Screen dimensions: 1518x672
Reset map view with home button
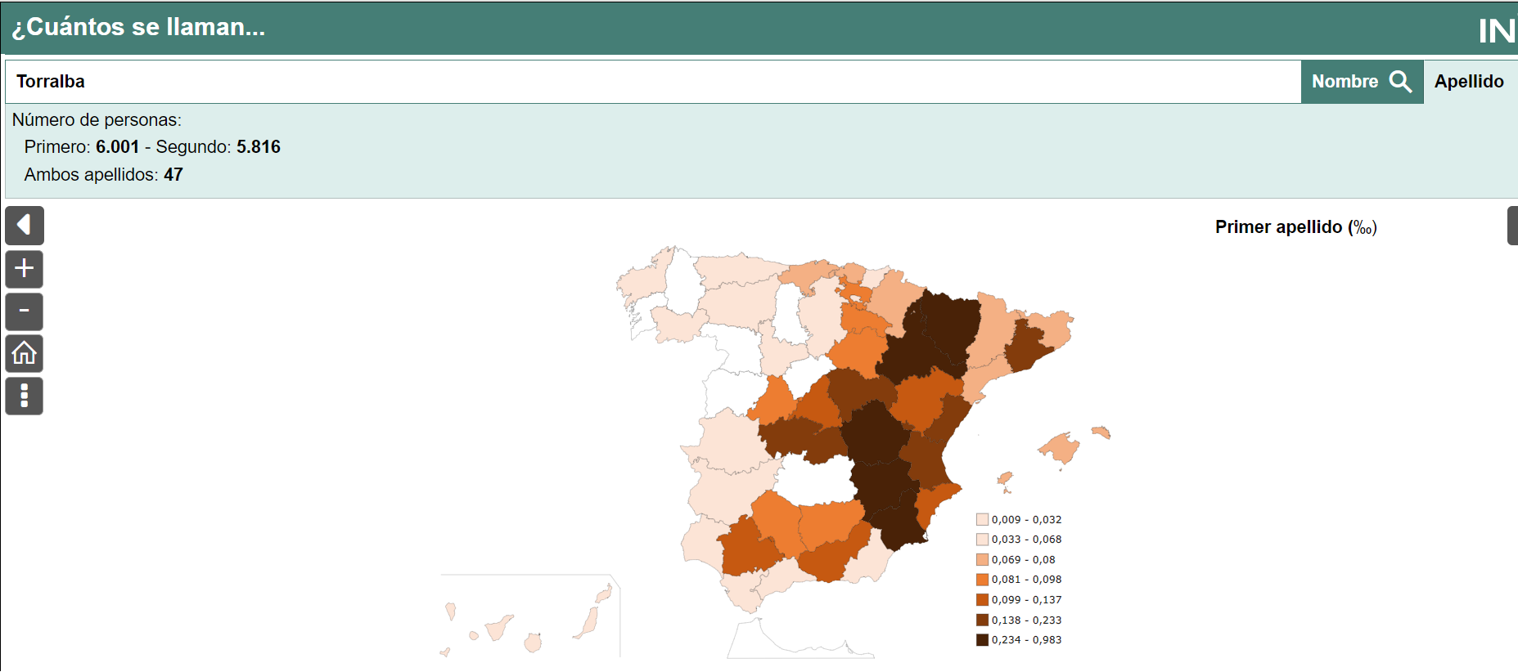pyautogui.click(x=25, y=353)
